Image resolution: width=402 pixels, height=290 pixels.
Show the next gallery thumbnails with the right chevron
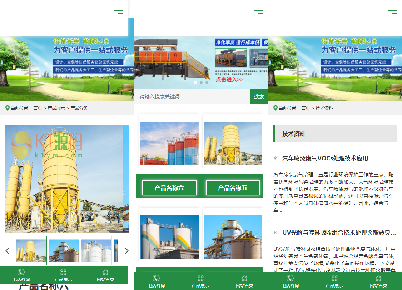coord(126,251)
